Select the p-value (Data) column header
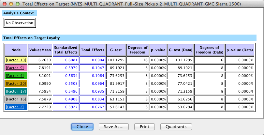This screenshot has width=264, height=135. tap(240, 50)
